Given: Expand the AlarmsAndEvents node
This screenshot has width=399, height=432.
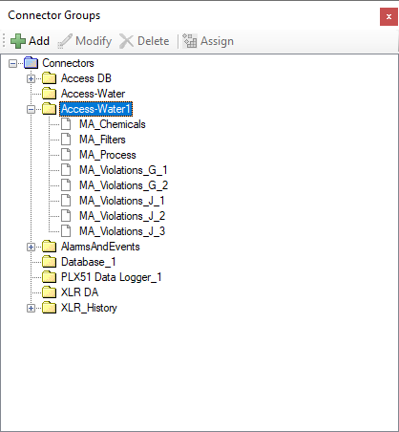Looking at the screenshot, I should (31, 247).
